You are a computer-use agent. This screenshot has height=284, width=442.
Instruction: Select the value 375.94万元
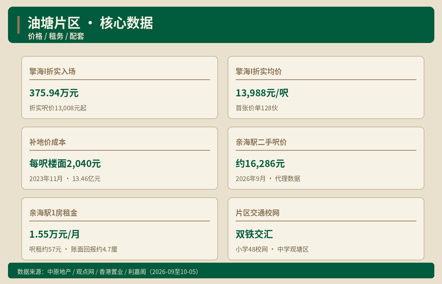click(x=54, y=93)
